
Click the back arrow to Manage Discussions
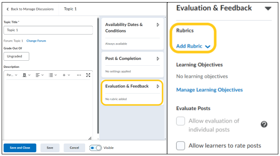point(8,9)
